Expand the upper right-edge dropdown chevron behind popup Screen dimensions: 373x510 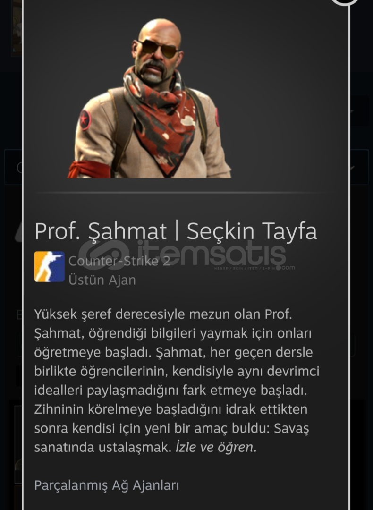click(x=352, y=112)
